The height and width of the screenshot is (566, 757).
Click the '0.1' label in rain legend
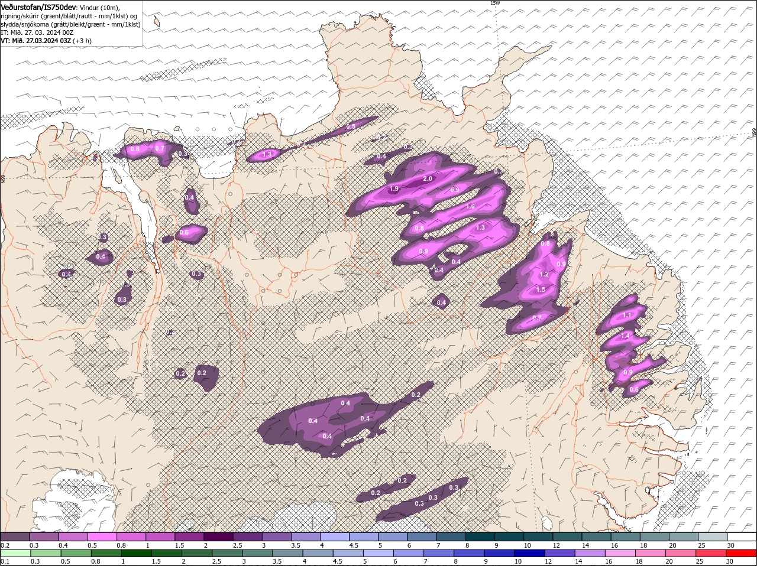pos(5,561)
